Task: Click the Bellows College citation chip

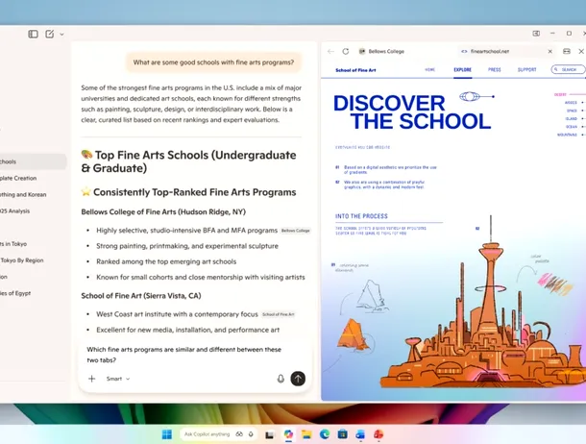Action: click(296, 231)
